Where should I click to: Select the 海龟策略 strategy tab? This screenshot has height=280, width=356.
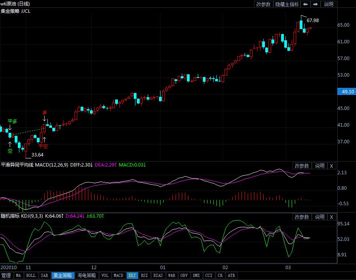pyautogui.click(x=86, y=276)
